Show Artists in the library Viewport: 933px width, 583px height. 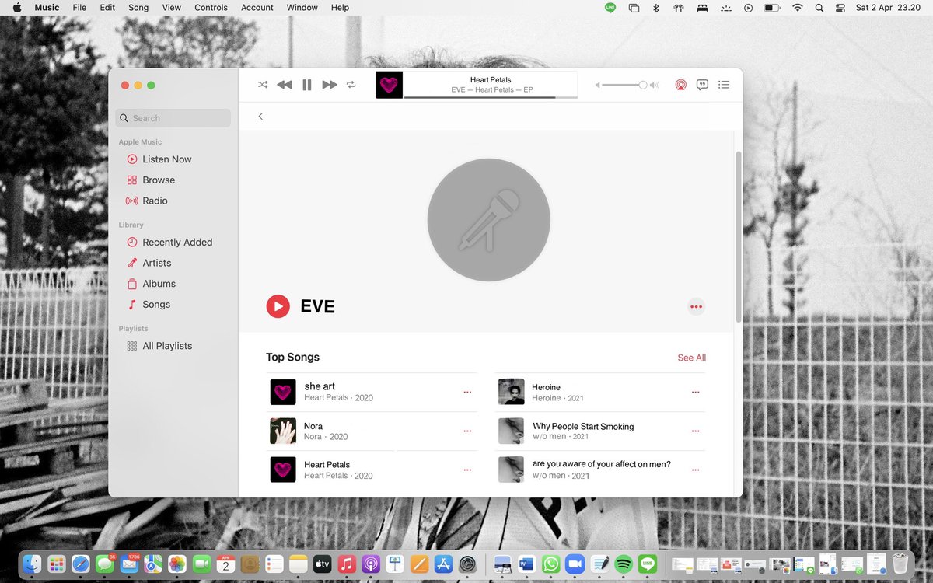(x=149, y=263)
